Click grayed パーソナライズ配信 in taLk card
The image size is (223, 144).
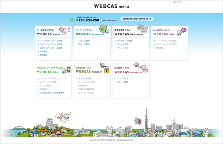click(48, 78)
